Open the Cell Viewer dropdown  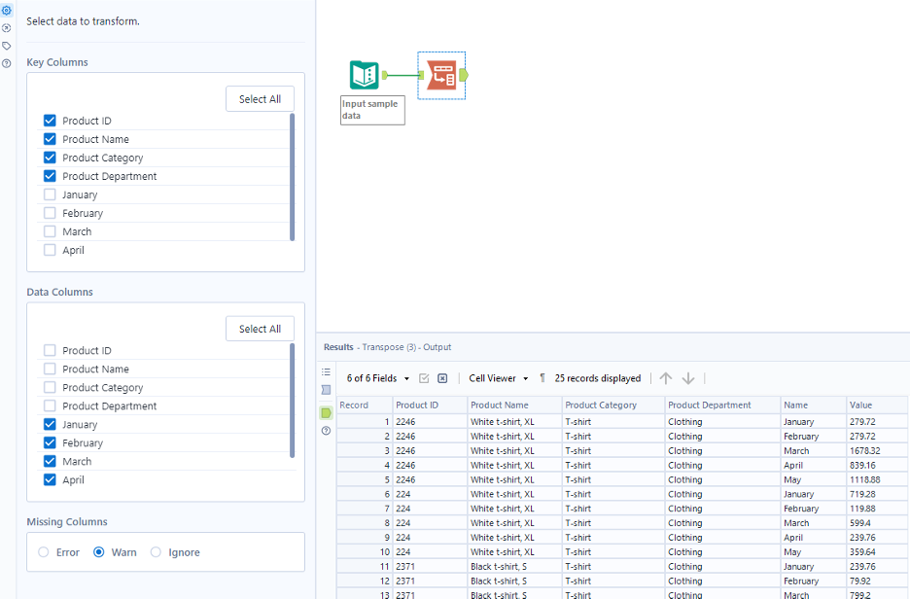(499, 378)
